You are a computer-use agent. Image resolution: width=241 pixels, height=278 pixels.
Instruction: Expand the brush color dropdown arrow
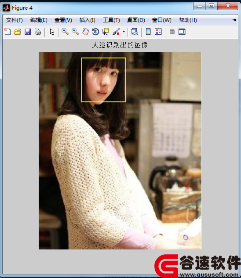point(124,32)
